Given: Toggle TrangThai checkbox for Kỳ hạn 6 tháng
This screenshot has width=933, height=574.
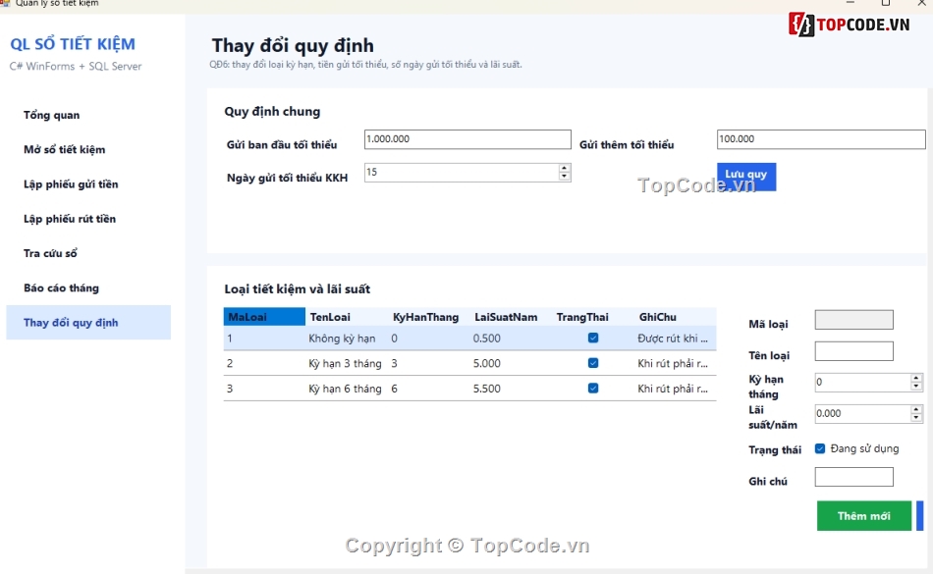Looking at the screenshot, I should click(592, 388).
